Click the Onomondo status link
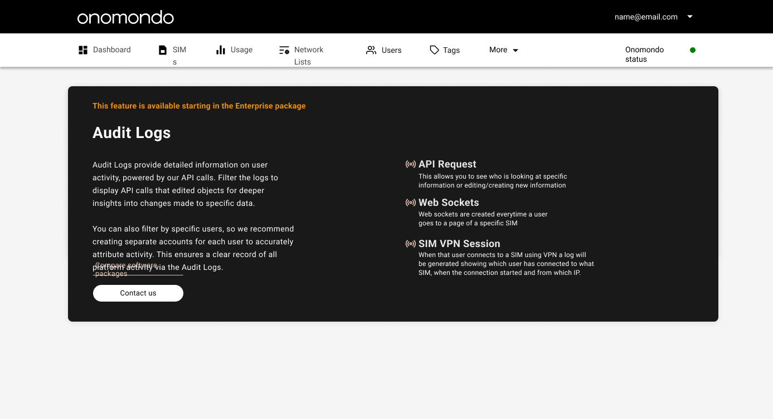This screenshot has width=773, height=419. point(645,55)
